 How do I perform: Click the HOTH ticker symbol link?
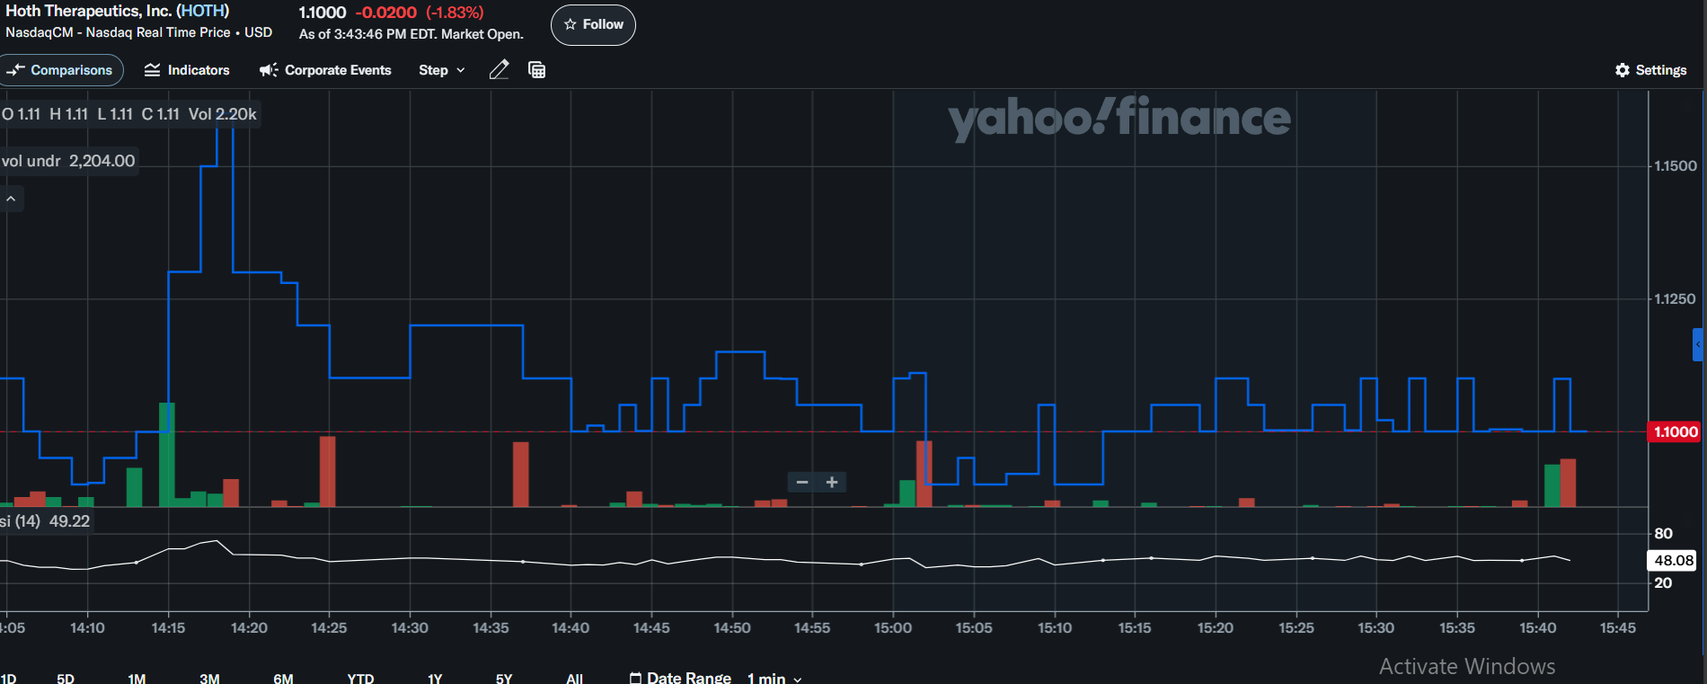click(x=202, y=11)
